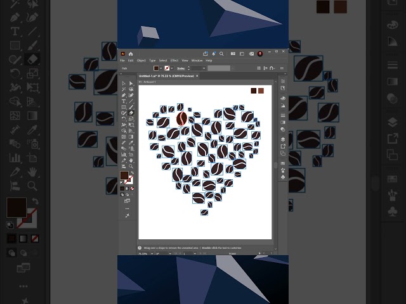Select the Zoom magnifier tool
The height and width of the screenshot is (304, 406).
point(131,167)
